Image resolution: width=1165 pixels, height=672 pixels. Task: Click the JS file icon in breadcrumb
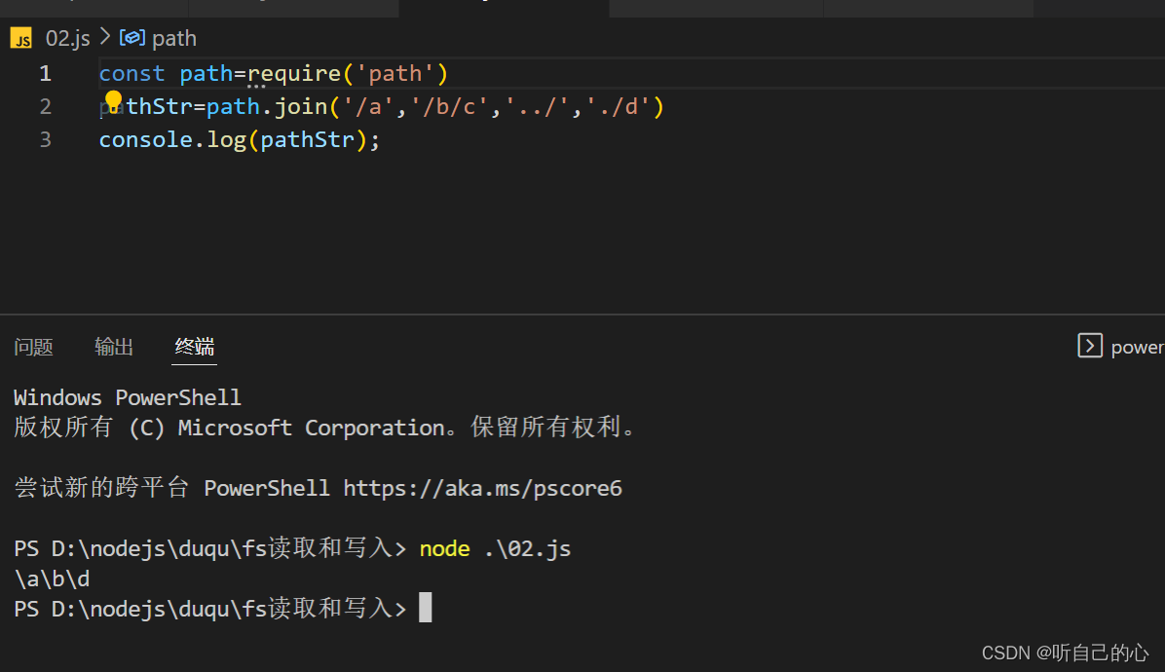(20, 39)
